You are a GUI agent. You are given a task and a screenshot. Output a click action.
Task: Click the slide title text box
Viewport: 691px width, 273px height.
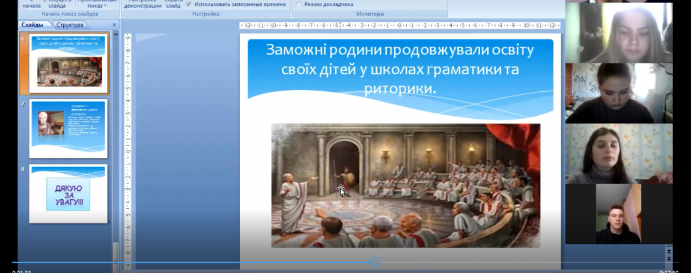tap(400, 69)
